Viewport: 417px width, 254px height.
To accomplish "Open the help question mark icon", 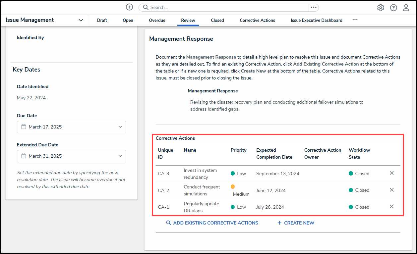I will (x=393, y=8).
